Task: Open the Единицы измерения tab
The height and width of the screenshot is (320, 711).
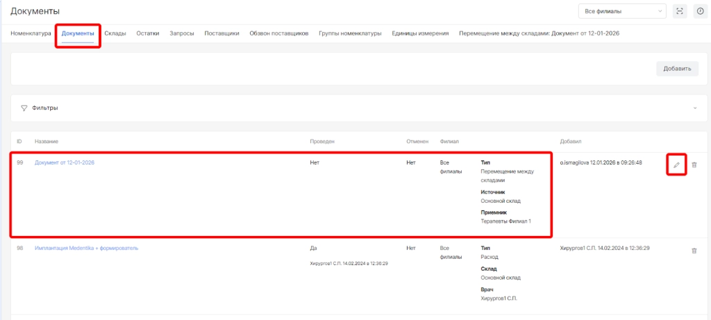Action: pyautogui.click(x=420, y=33)
